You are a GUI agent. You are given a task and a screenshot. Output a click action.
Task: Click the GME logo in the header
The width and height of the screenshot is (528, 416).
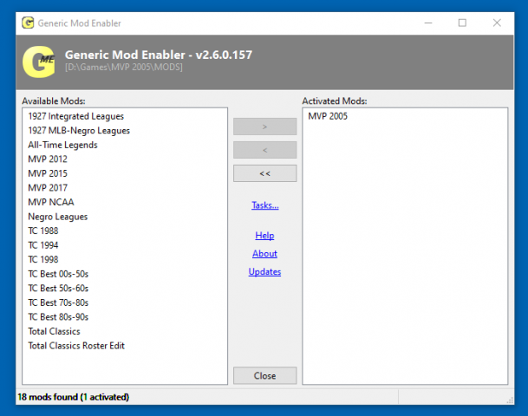point(38,62)
